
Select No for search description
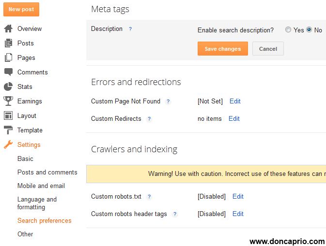[309, 30]
